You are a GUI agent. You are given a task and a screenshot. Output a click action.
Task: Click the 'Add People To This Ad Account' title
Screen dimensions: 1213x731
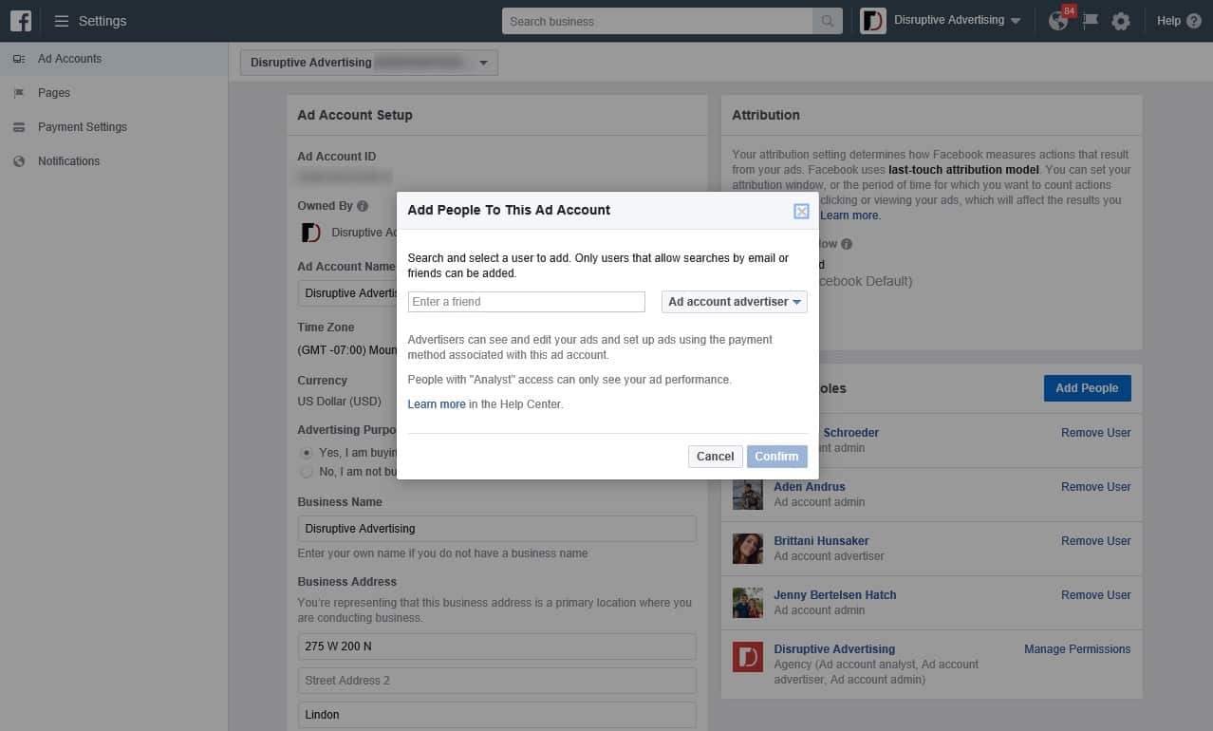point(509,210)
